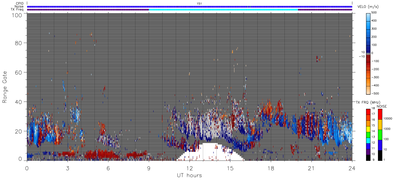Click the y-axis tick label 60
The height and width of the screenshot is (182, 396).
click(18, 72)
